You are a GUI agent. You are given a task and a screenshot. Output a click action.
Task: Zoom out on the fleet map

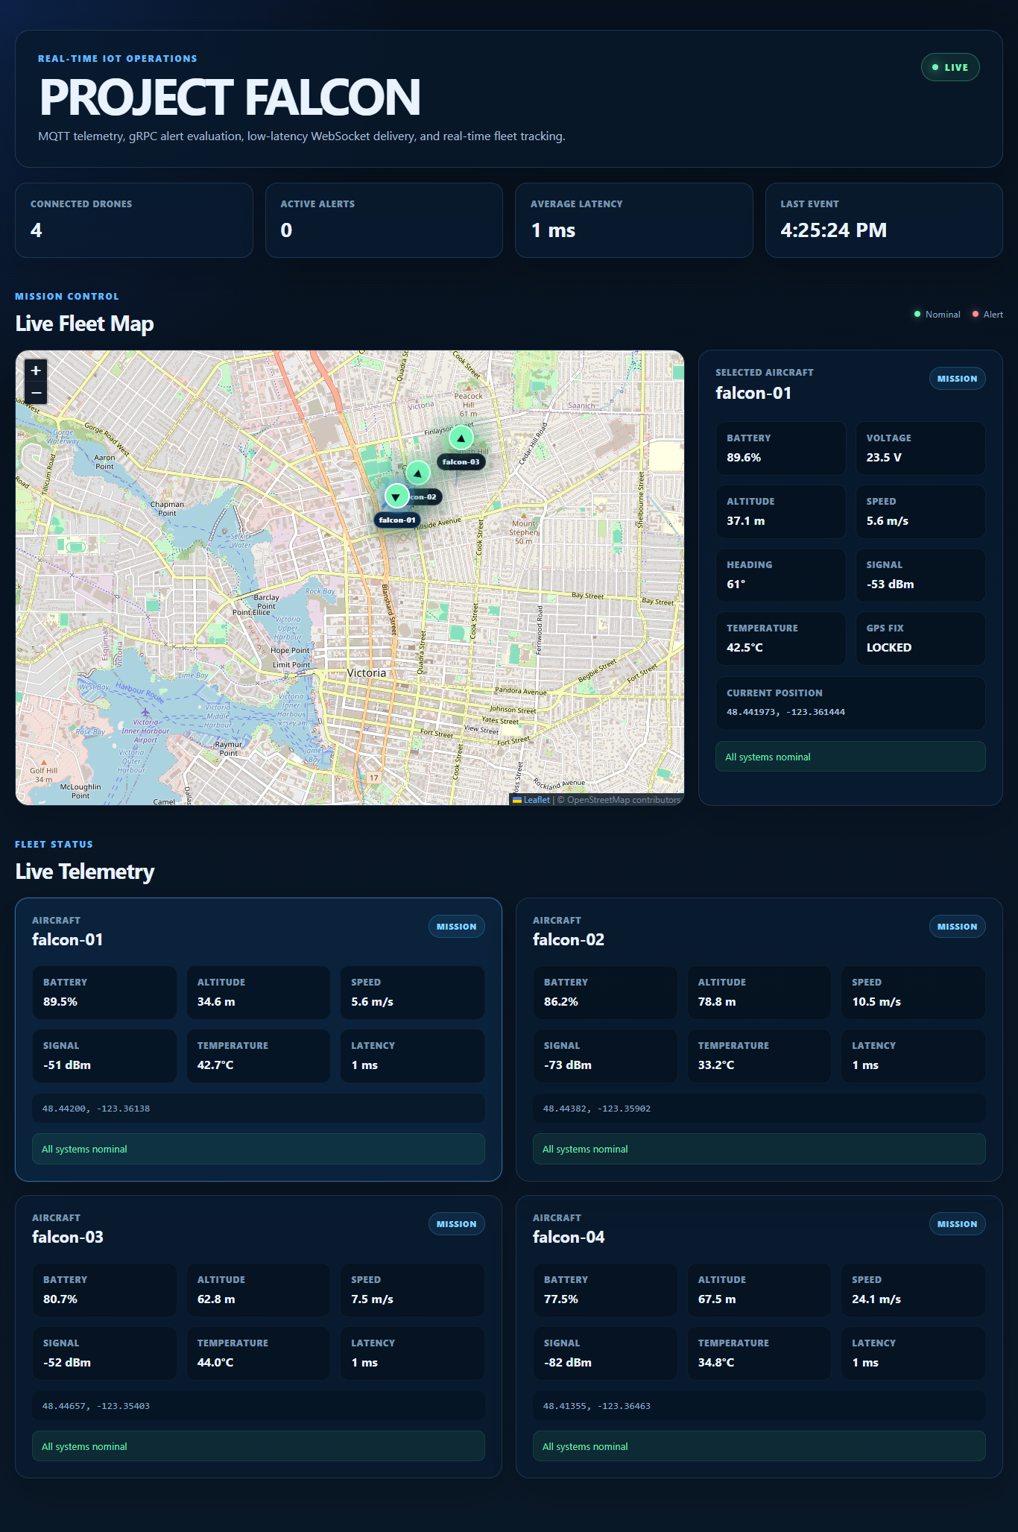click(35, 392)
